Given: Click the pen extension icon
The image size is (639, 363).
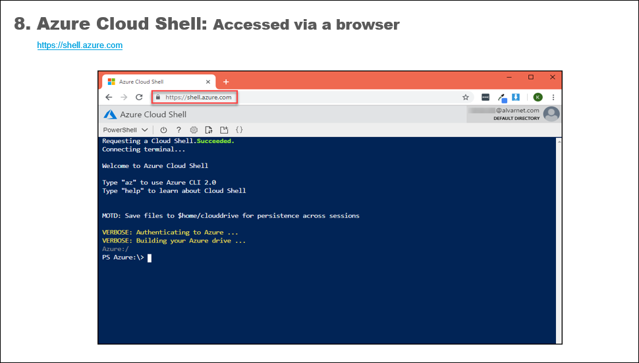Looking at the screenshot, I should click(502, 98).
